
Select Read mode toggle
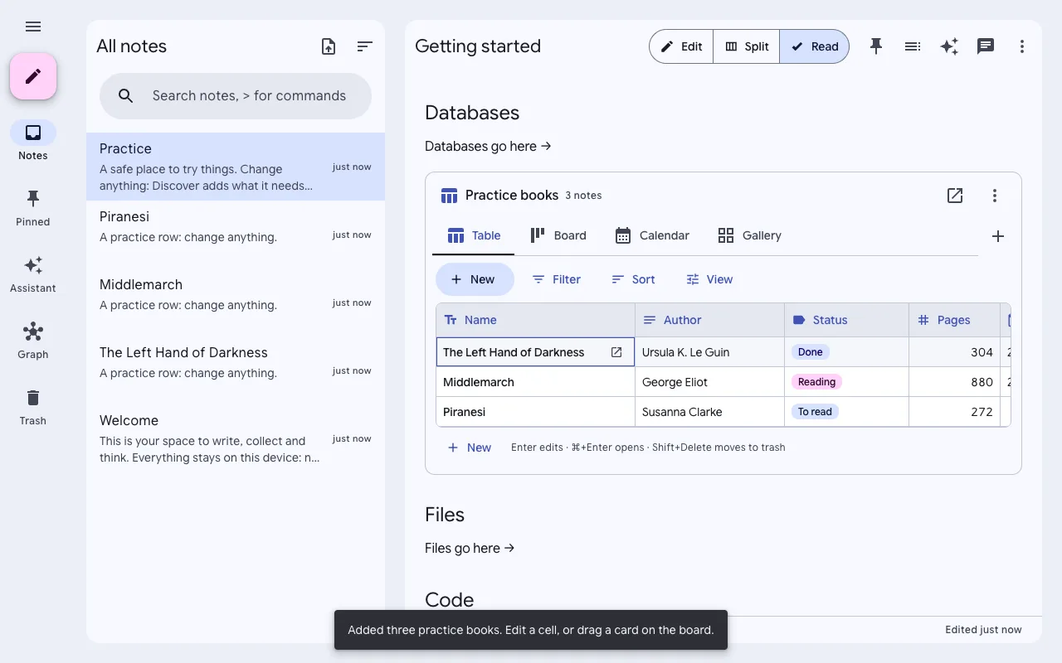814,46
